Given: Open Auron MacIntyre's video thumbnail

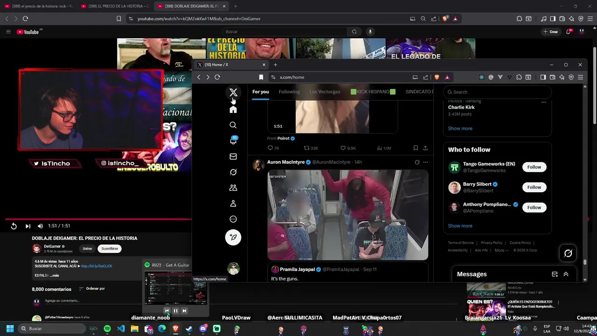Looking at the screenshot, I should pos(347,215).
